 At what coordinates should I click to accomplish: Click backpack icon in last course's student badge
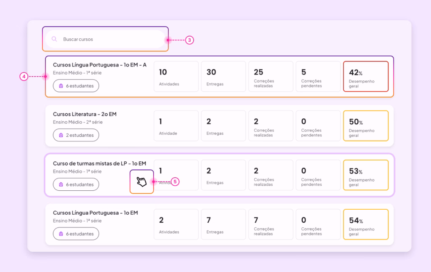[61, 234]
